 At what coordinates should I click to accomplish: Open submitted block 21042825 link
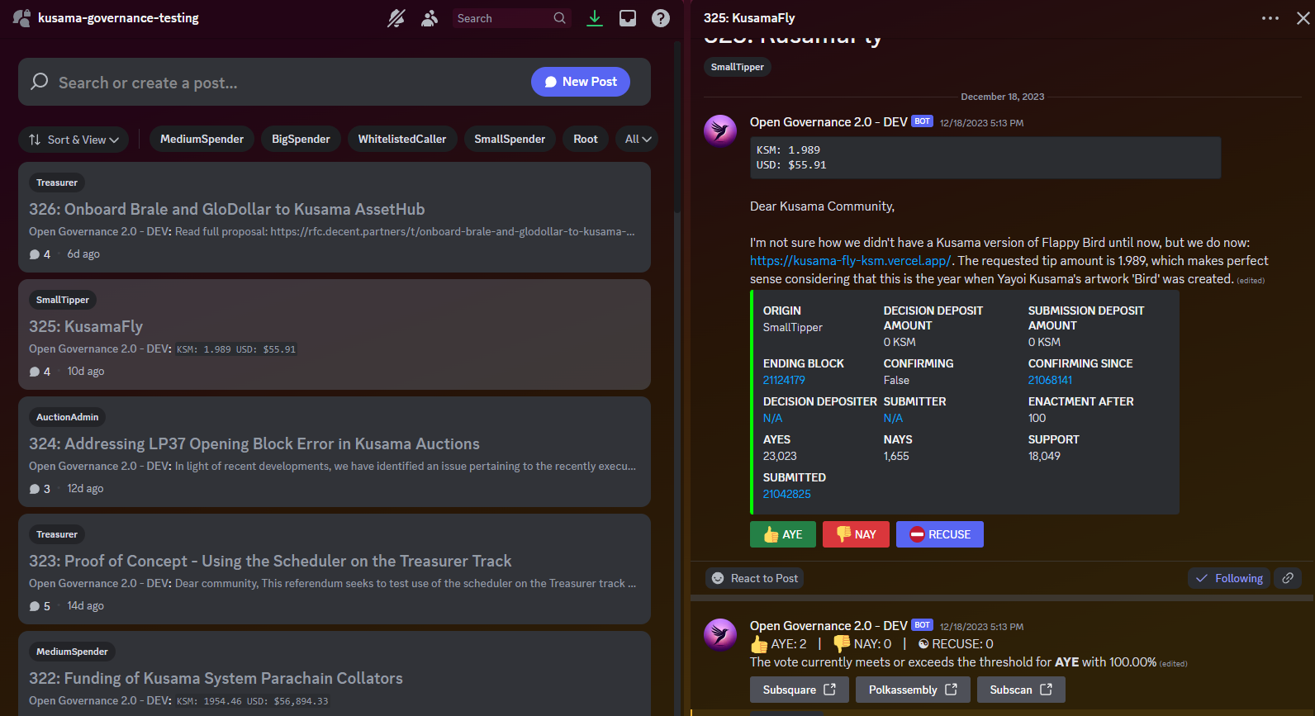click(x=786, y=494)
